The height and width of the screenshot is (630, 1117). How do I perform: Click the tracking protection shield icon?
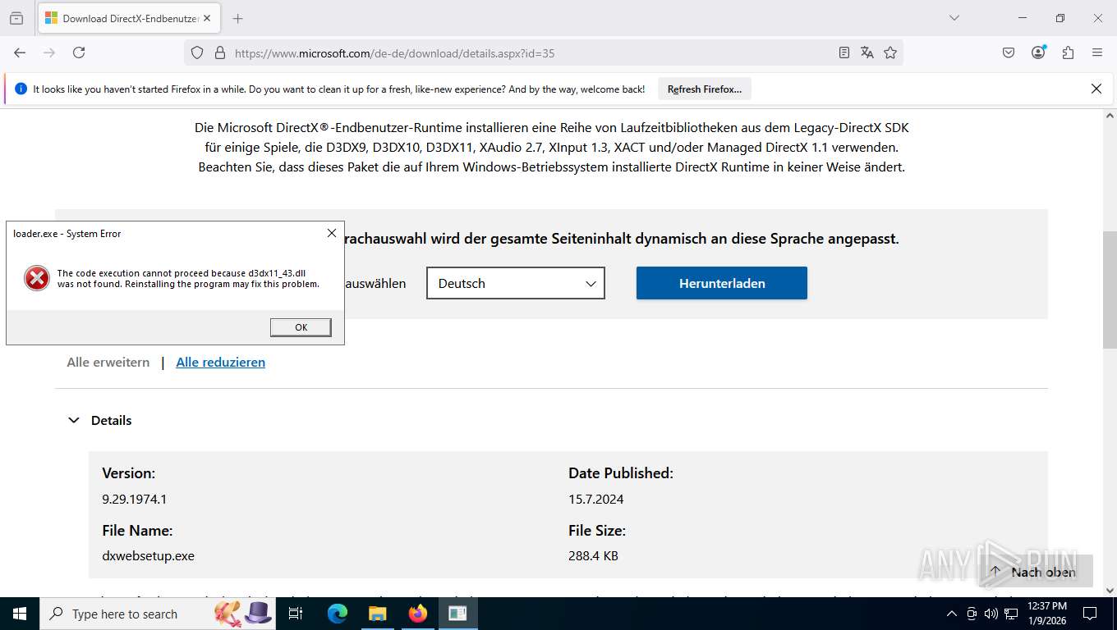(197, 52)
